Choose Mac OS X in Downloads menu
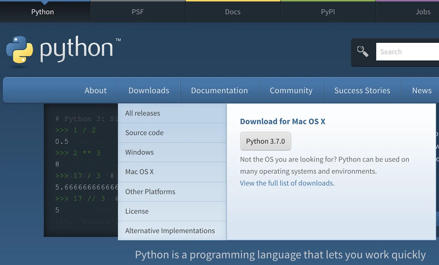439x265 pixels. (172, 172)
